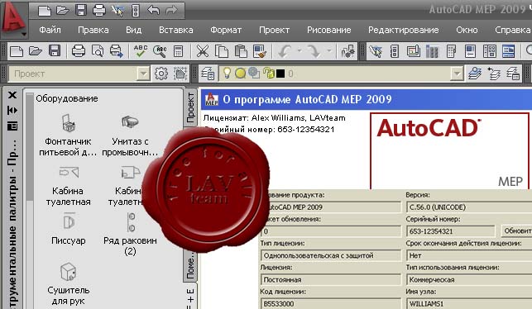Open the Redo history dropdown arrow

pyautogui.click(x=328, y=51)
